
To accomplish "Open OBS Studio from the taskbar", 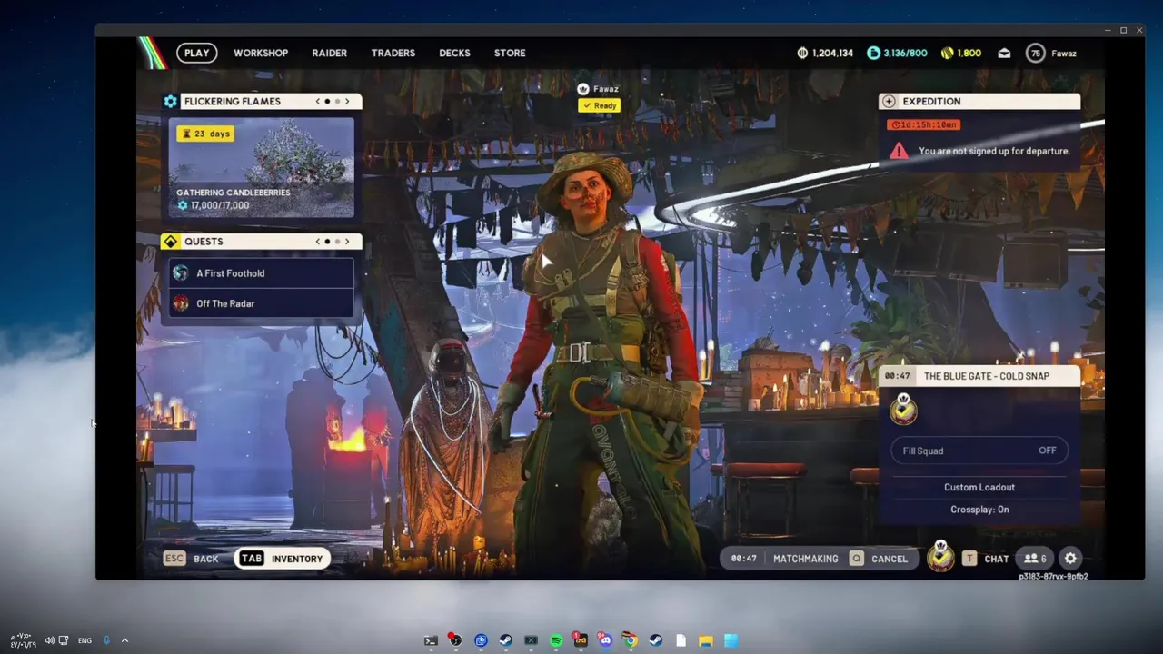I will (455, 639).
